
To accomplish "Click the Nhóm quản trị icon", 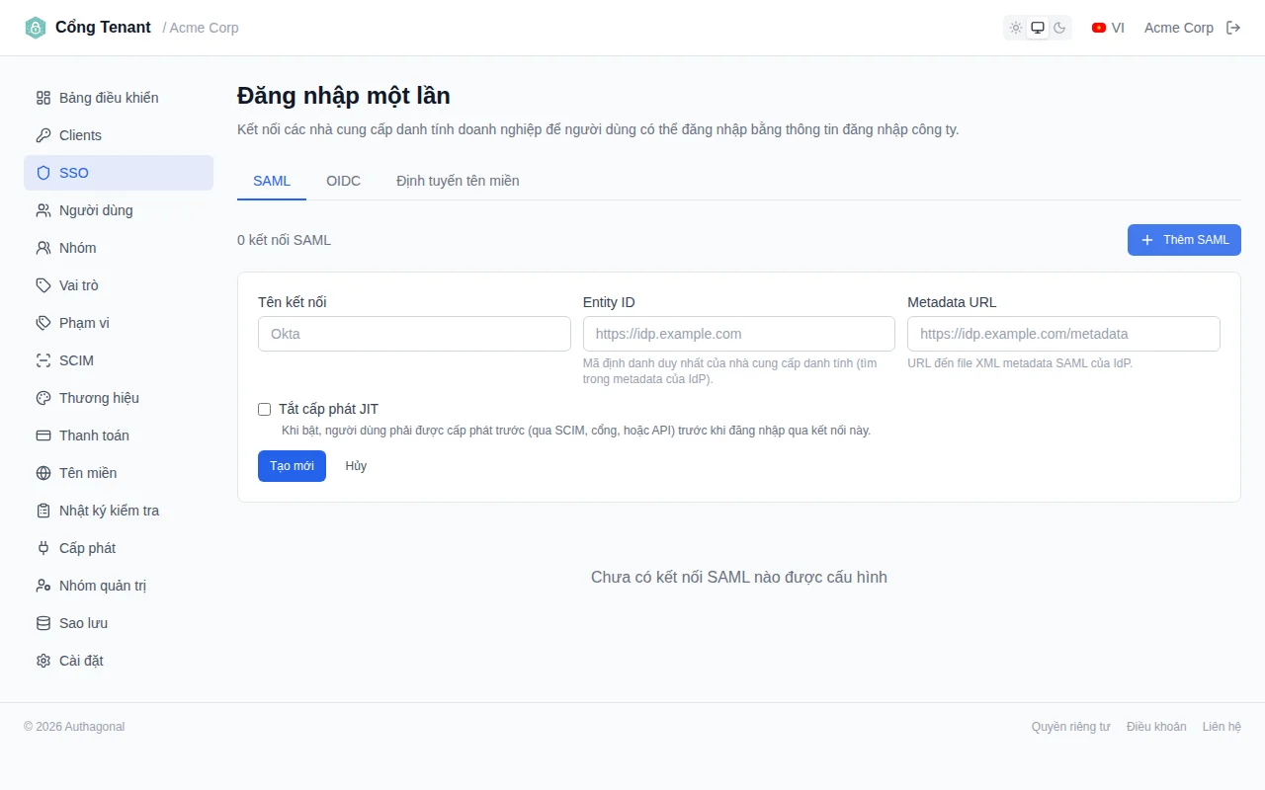I will (43, 586).
